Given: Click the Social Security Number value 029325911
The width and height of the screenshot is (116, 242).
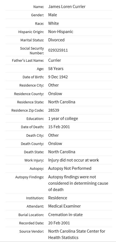Looking at the screenshot, I should tap(58, 50).
